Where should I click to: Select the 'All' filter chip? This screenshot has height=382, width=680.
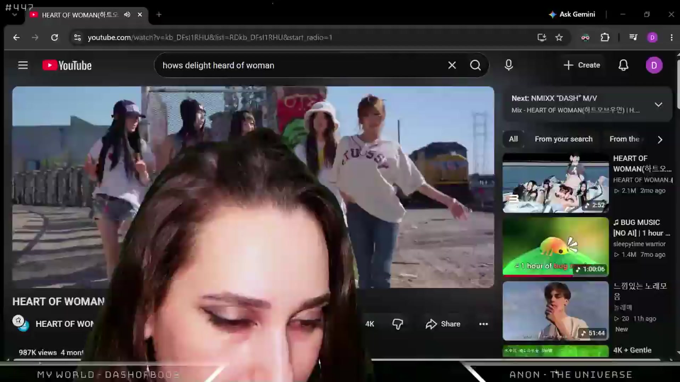click(513, 139)
